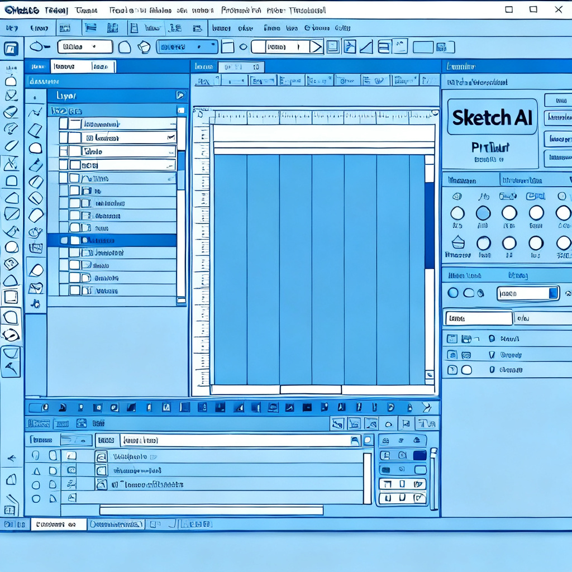Screen dimensions: 572x572
Task: Click the cupcake-shaped icon in the swatches panel
Action: click(458, 242)
